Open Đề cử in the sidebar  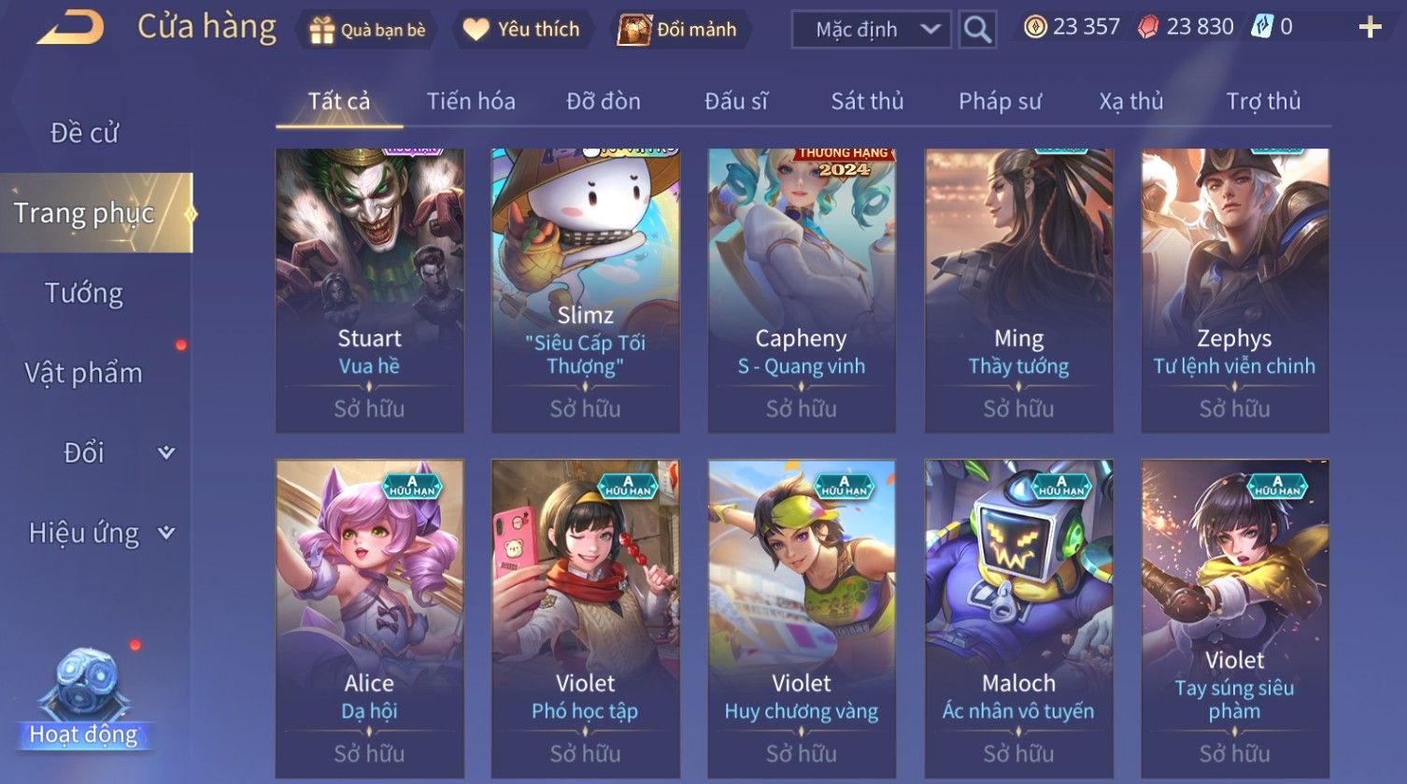point(84,133)
